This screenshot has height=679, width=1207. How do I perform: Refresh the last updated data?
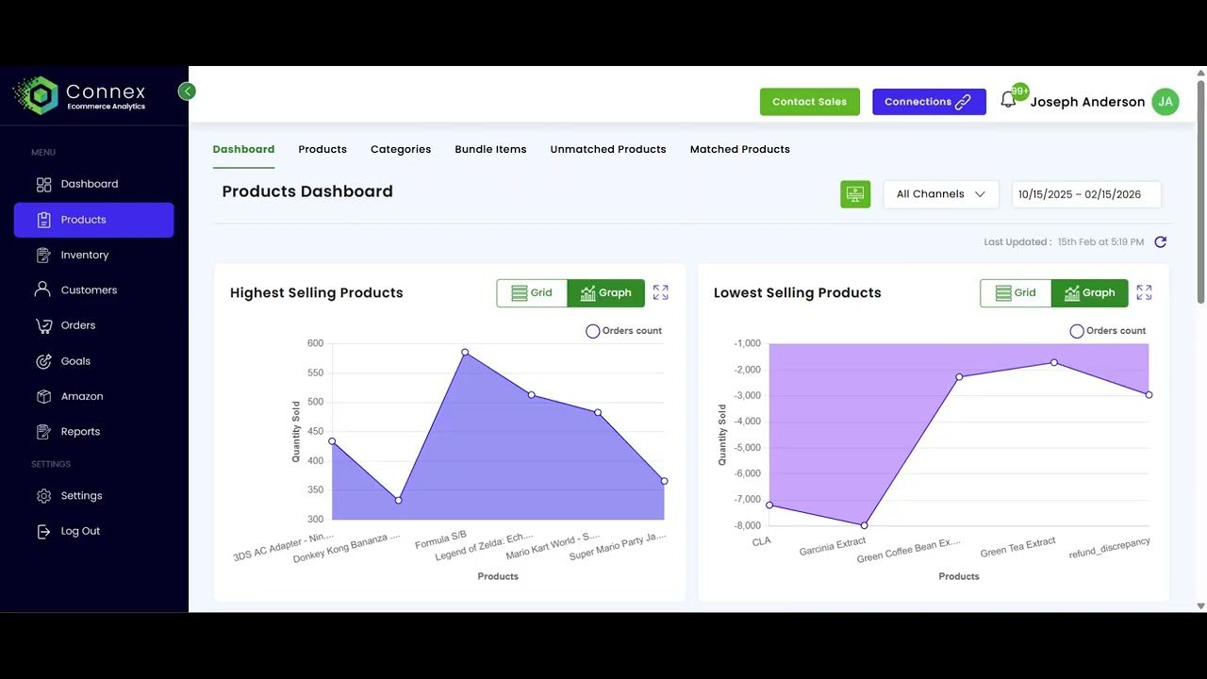coord(1160,242)
